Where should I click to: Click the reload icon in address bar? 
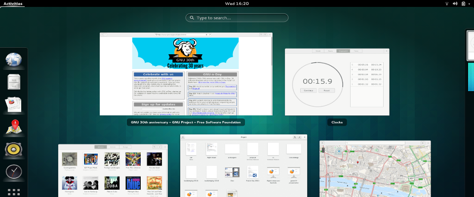pos(210,34)
